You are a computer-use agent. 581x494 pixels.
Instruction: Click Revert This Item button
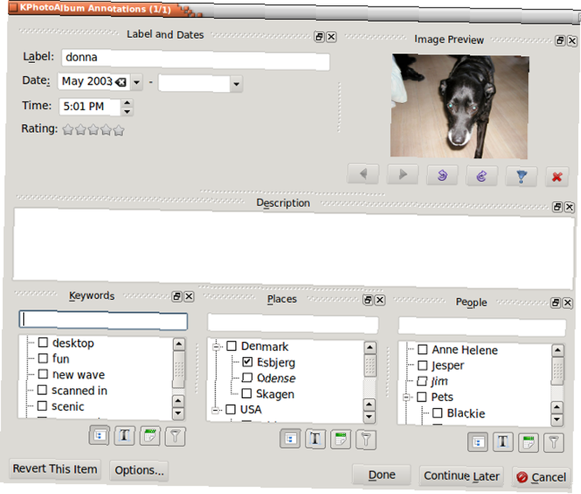tap(55, 469)
